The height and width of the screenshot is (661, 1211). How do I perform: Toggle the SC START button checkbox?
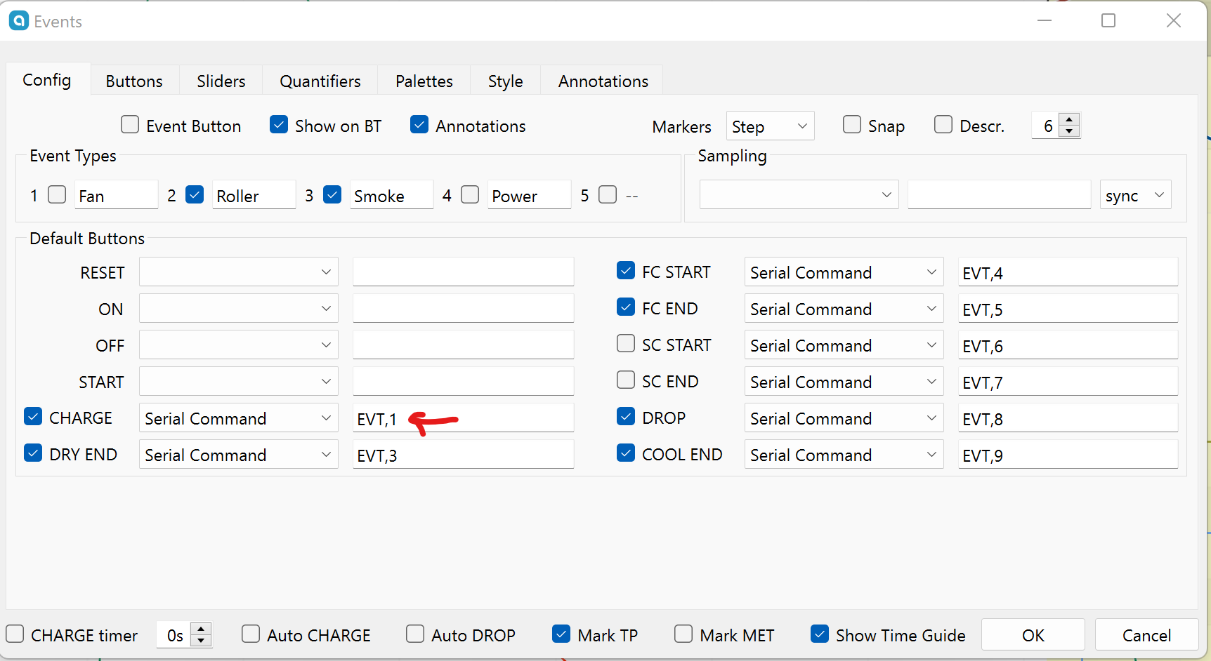[x=625, y=344]
